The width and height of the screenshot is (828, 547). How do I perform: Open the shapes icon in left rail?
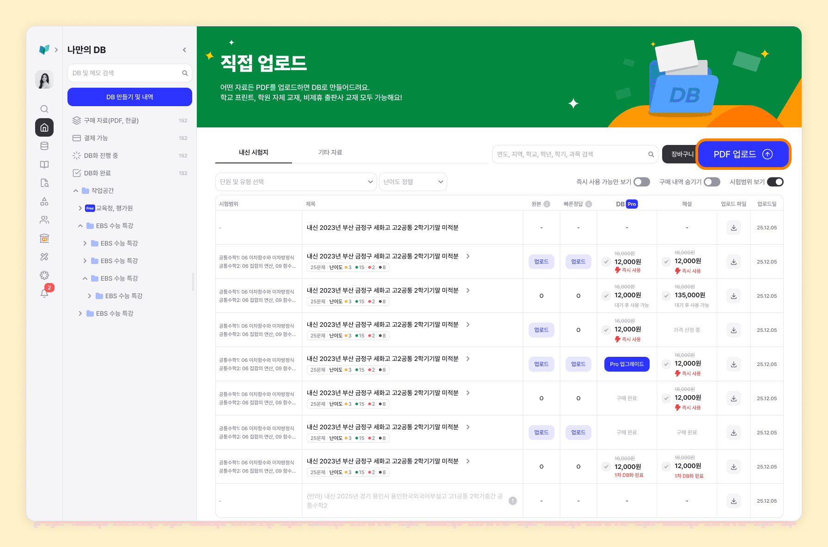coord(44,201)
